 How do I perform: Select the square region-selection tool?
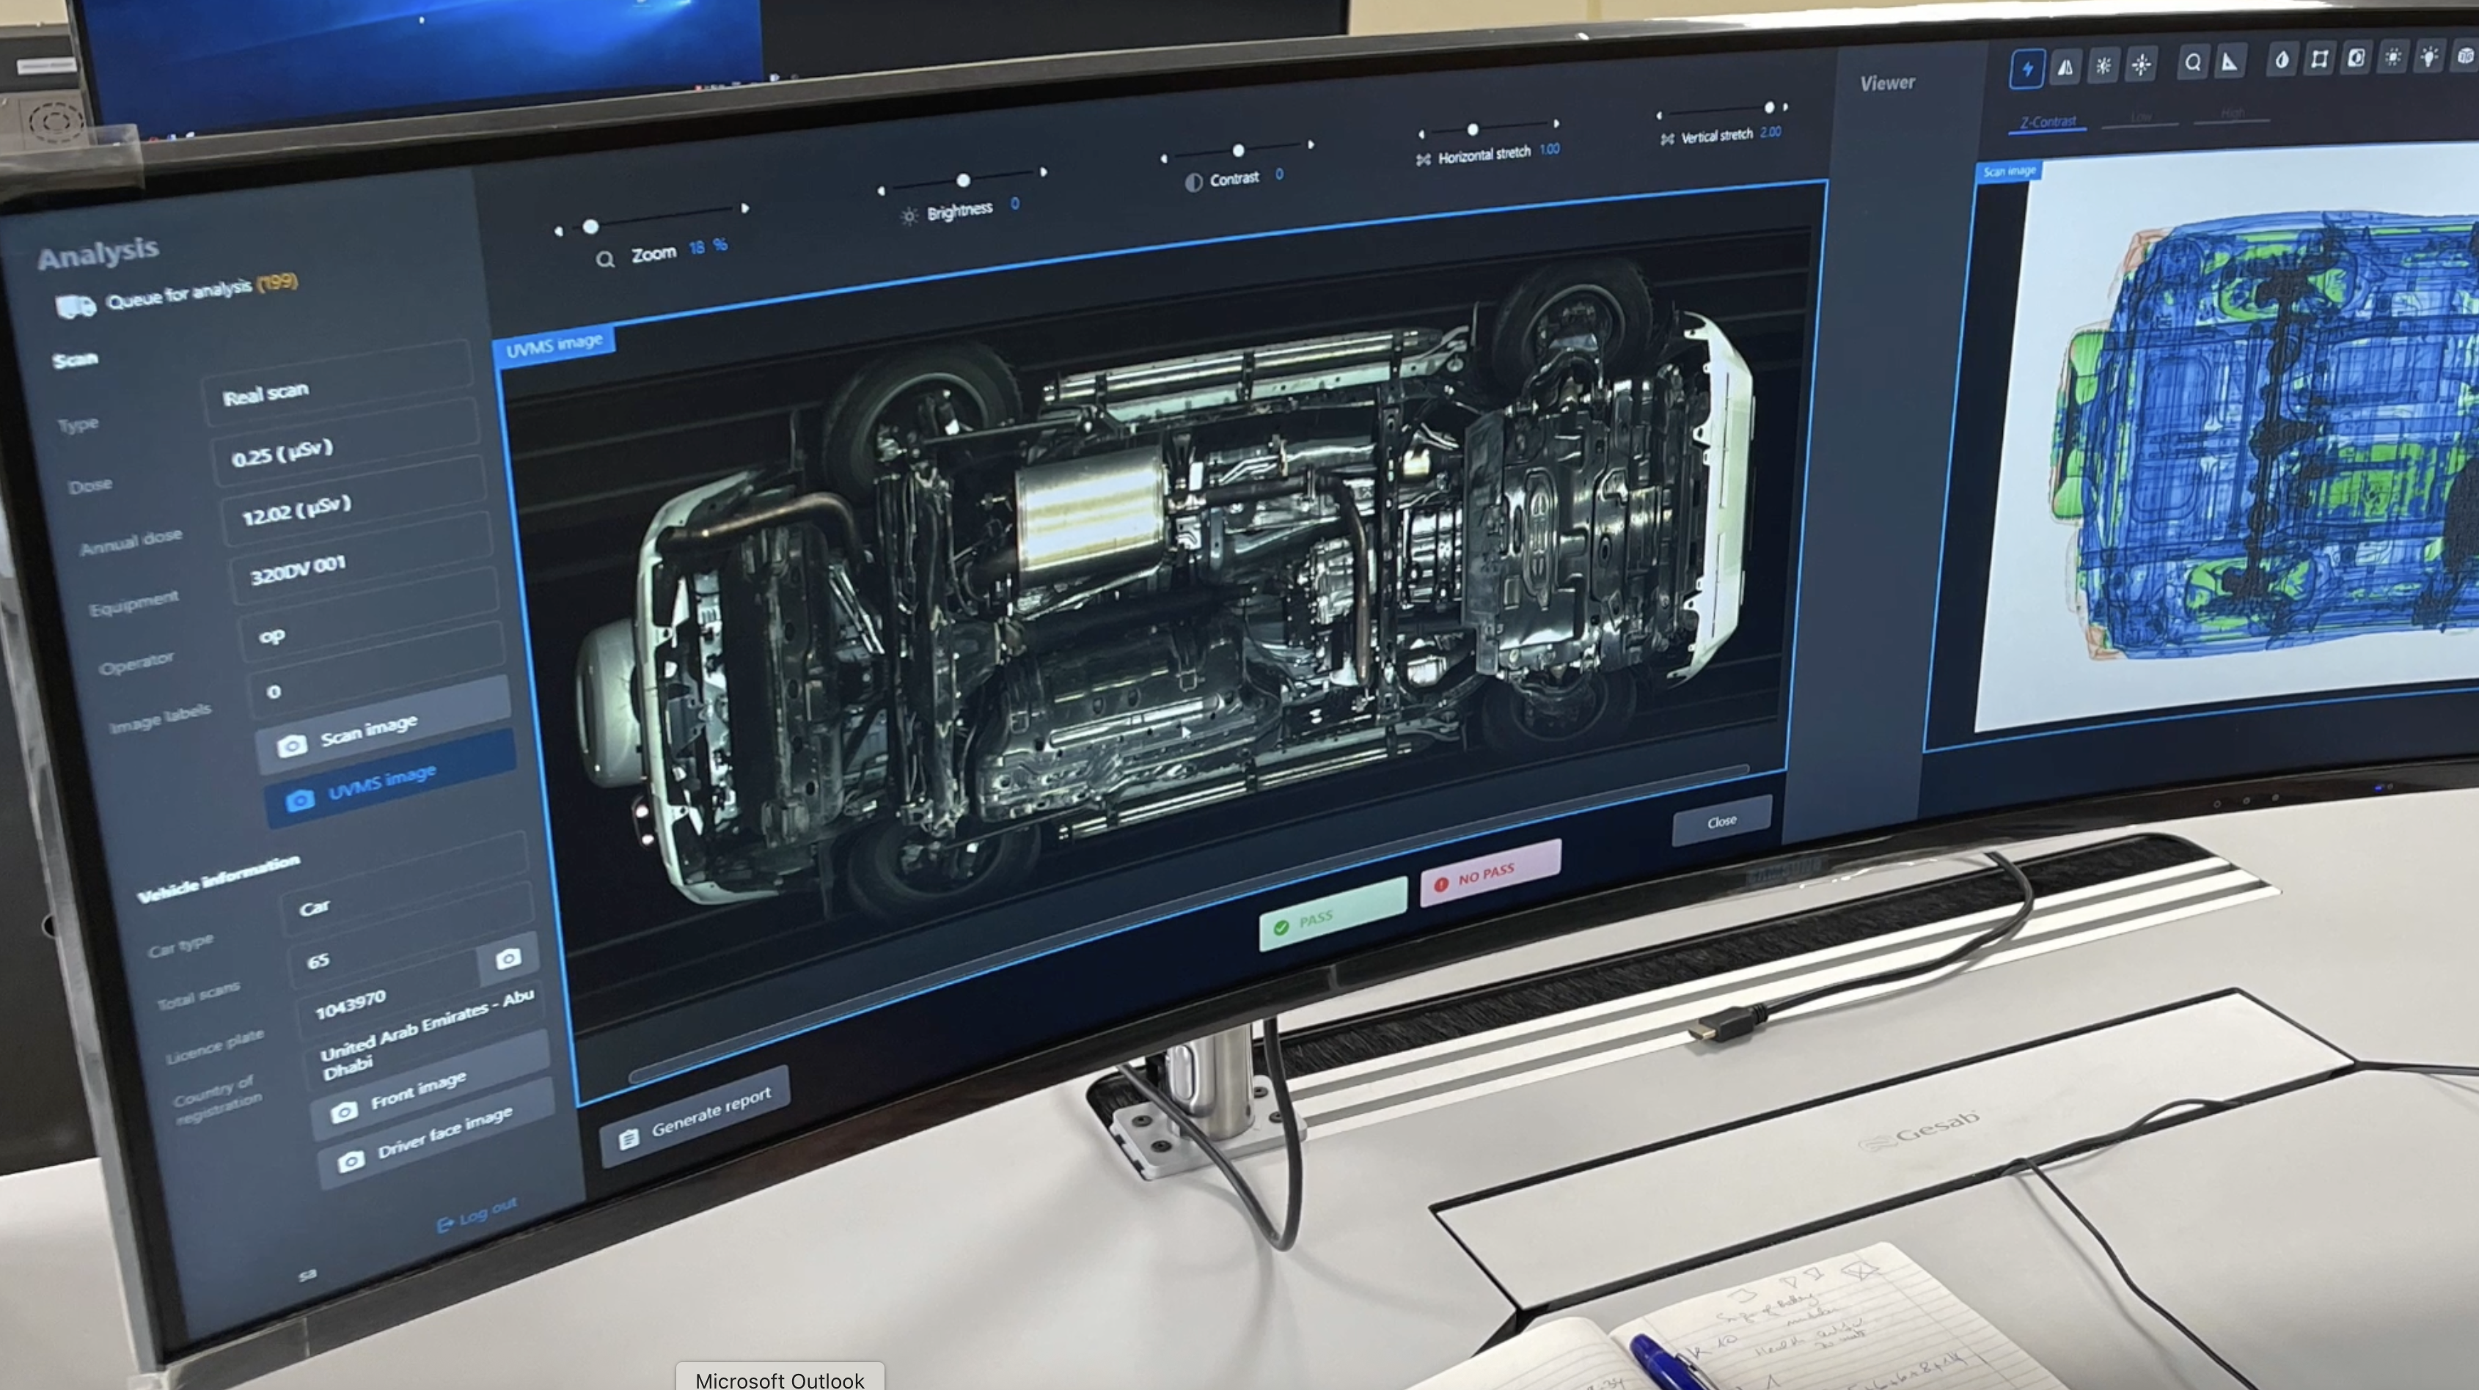point(2319,59)
